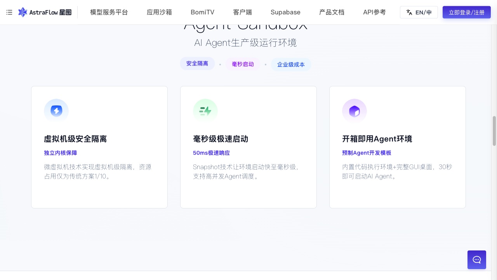Open the hamburger list menu icon
The width and height of the screenshot is (497, 280).
tap(9, 12)
